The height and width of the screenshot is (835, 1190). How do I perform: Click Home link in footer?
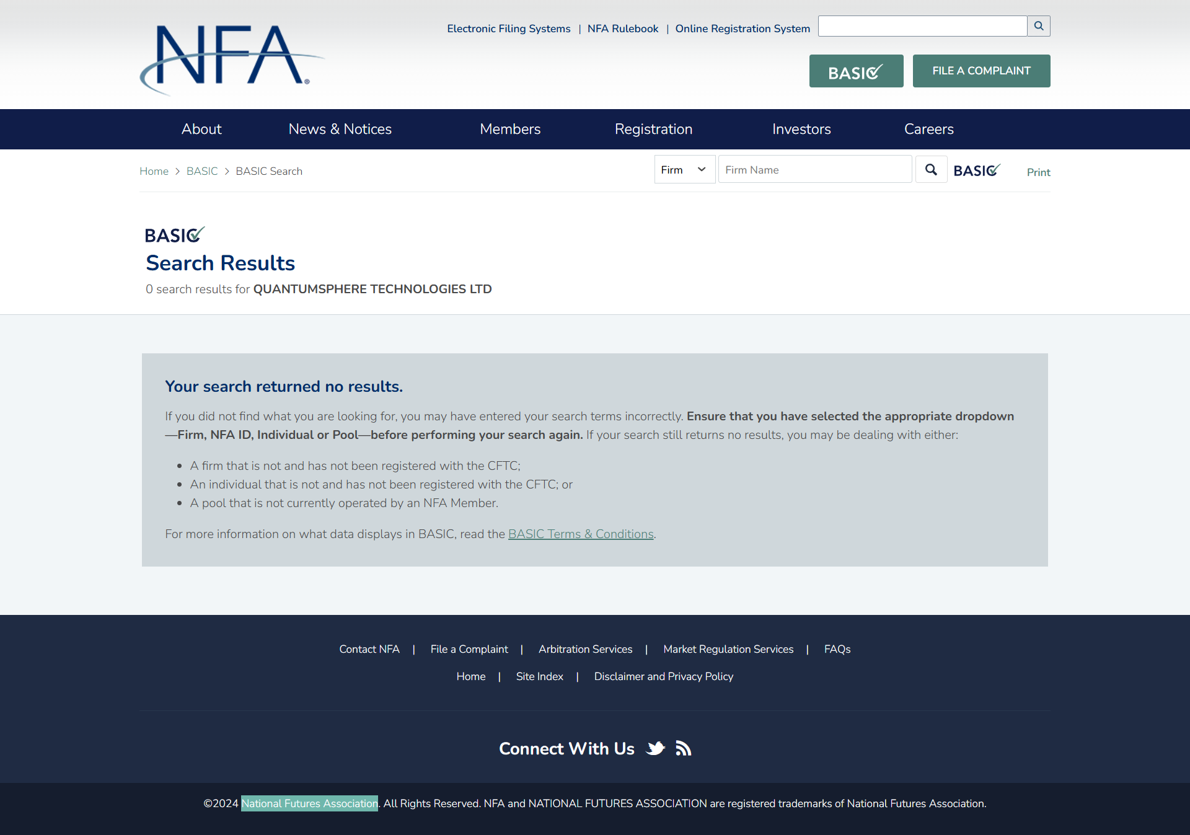click(x=471, y=676)
